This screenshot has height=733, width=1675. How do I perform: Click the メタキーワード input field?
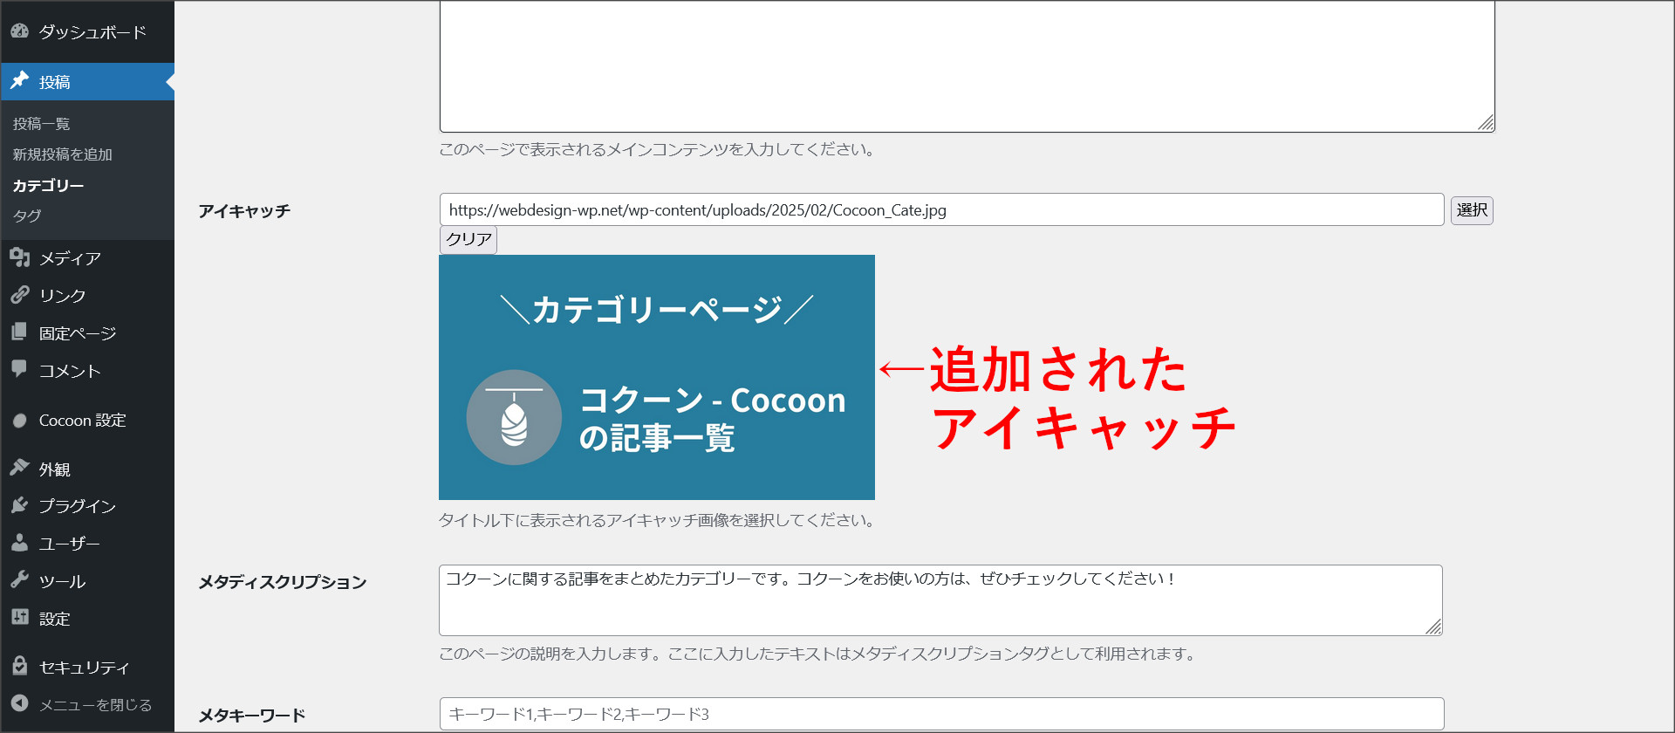[x=941, y=714]
